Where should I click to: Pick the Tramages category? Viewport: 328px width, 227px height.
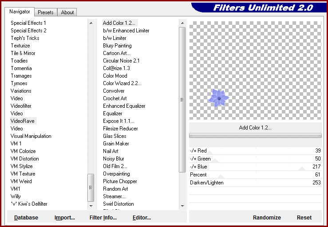21,76
